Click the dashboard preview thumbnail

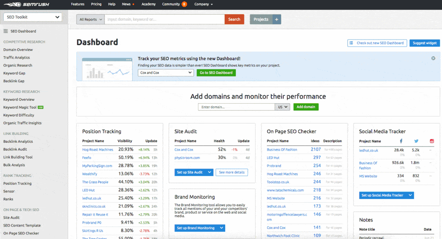(x=107, y=70)
